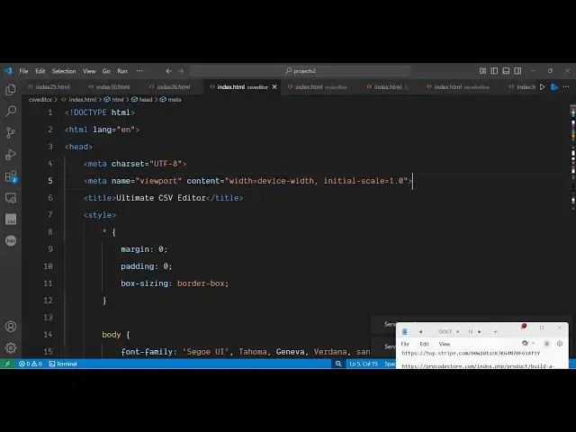Place cursor on Ultimate CSV Editor title text
This screenshot has height=432, width=576.
click(161, 198)
